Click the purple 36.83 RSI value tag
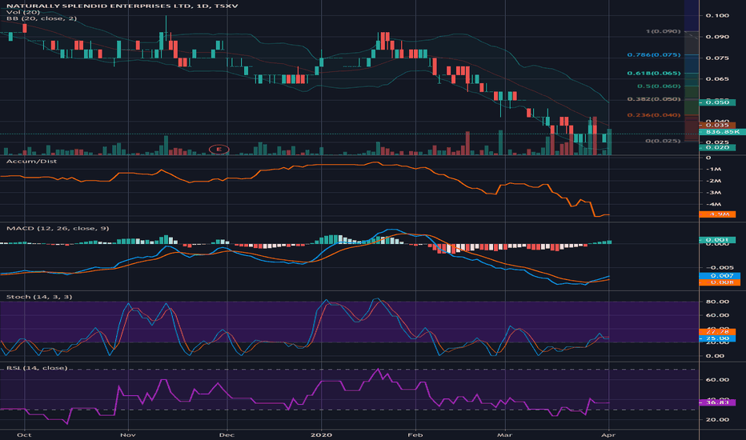 click(717, 402)
